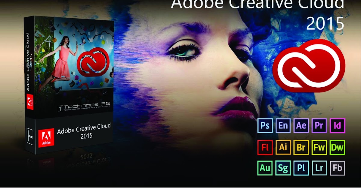Open the Fireworks (Fw) icon

coord(319,147)
